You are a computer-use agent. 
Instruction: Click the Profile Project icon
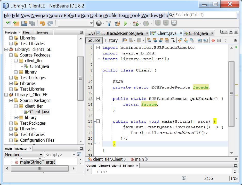(x=146, y=23)
